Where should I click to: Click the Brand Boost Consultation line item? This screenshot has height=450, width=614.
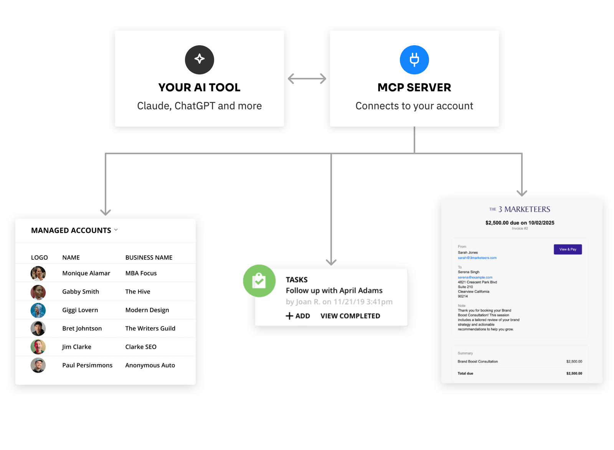[478, 361]
